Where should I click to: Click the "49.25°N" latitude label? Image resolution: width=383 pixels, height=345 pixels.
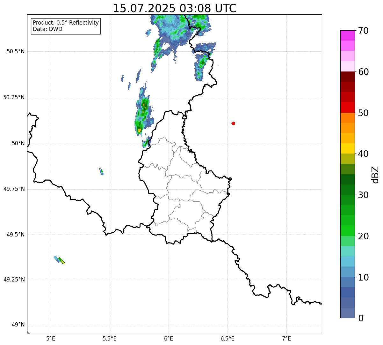click(x=14, y=280)
